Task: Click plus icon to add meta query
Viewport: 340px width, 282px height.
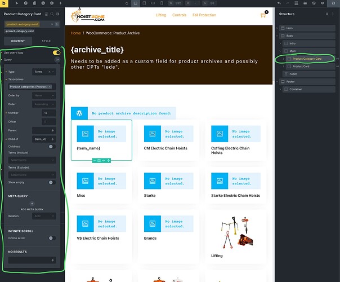Action: coord(32,204)
